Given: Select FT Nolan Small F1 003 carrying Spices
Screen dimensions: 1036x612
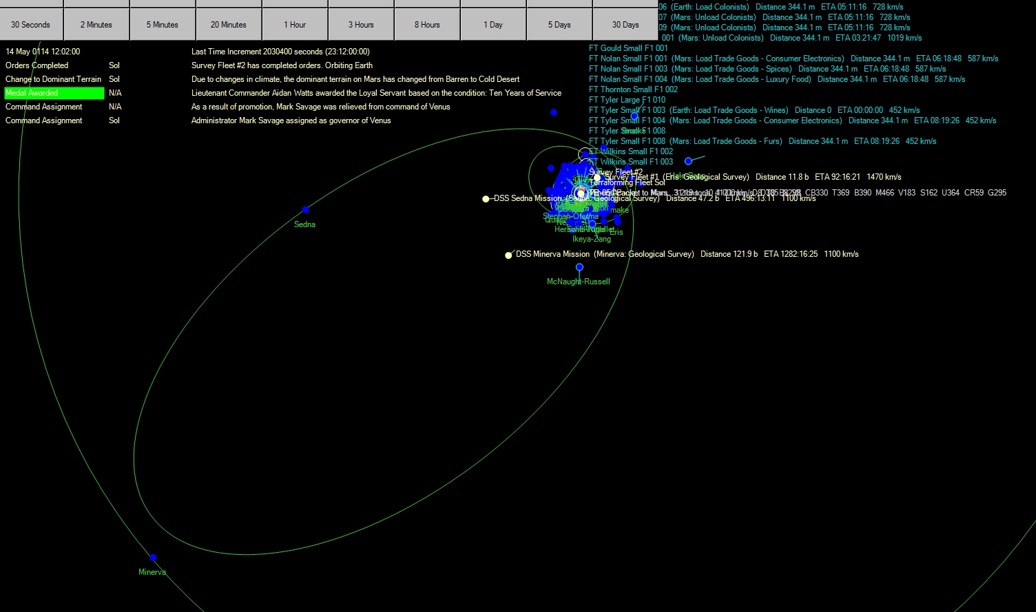Looking at the screenshot, I should coord(767,69).
